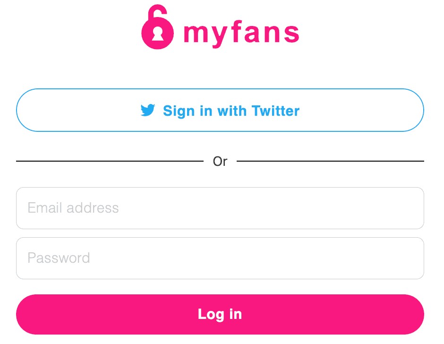
Task: Click the myfans wordmark logo
Action: pyautogui.click(x=241, y=32)
